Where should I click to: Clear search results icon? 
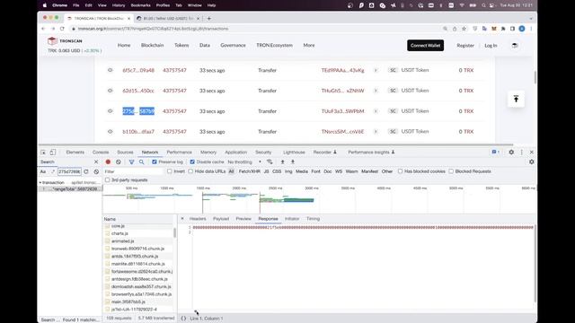(x=96, y=171)
